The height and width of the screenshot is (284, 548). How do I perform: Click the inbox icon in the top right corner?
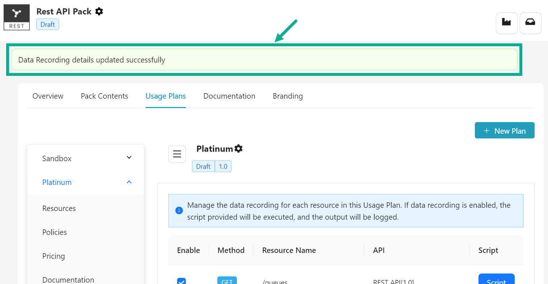530,23
